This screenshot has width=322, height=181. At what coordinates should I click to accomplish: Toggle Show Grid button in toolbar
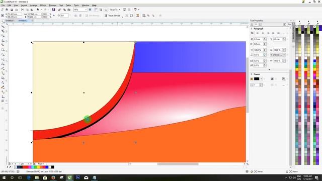tap(101, 10)
